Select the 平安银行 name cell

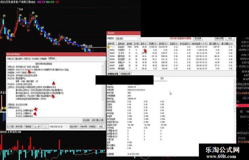click(121, 50)
